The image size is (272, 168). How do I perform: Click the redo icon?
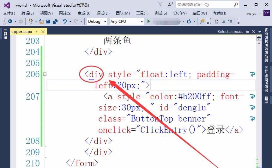[76, 22]
